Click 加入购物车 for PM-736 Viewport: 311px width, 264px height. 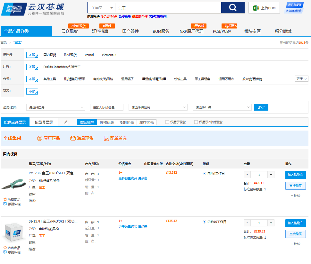point(296,175)
